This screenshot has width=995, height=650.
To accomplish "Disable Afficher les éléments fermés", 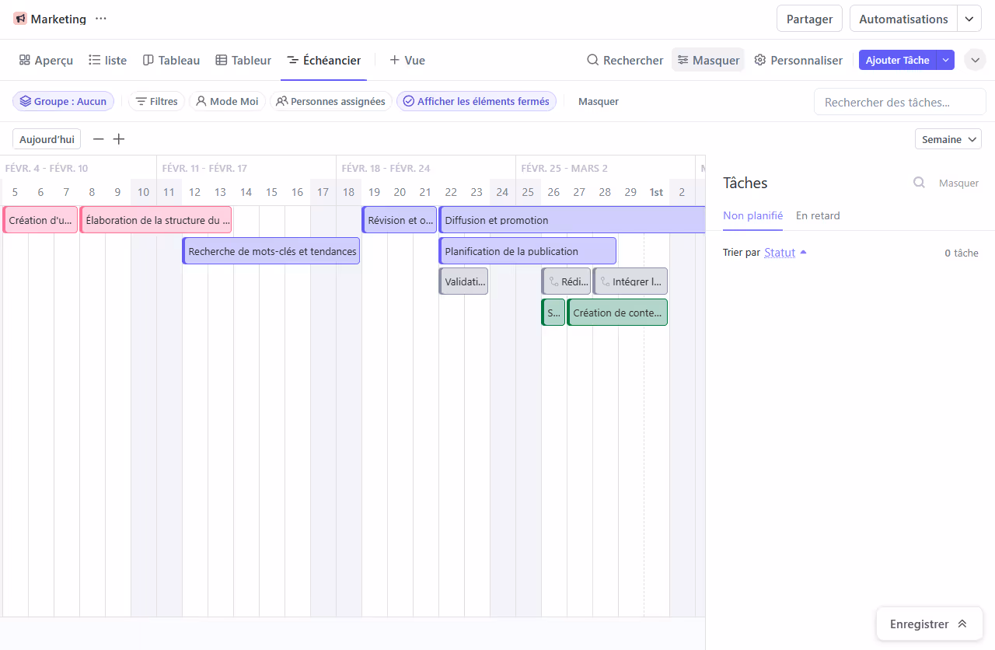I will point(476,101).
